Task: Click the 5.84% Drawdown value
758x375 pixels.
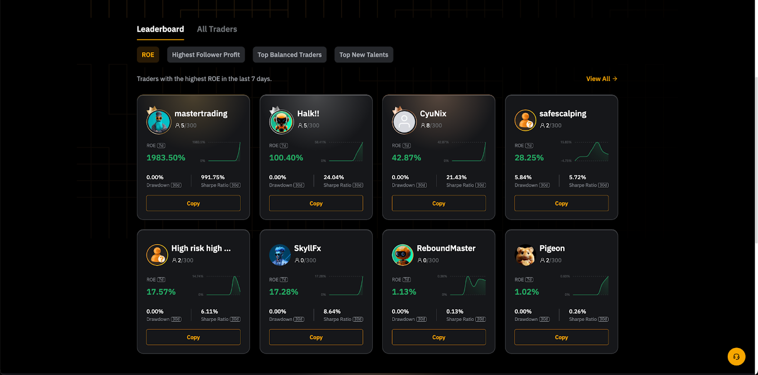Action: pyautogui.click(x=523, y=177)
